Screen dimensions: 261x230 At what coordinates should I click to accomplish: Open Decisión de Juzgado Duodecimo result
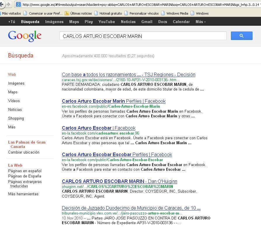pyautogui.click(x=131, y=208)
